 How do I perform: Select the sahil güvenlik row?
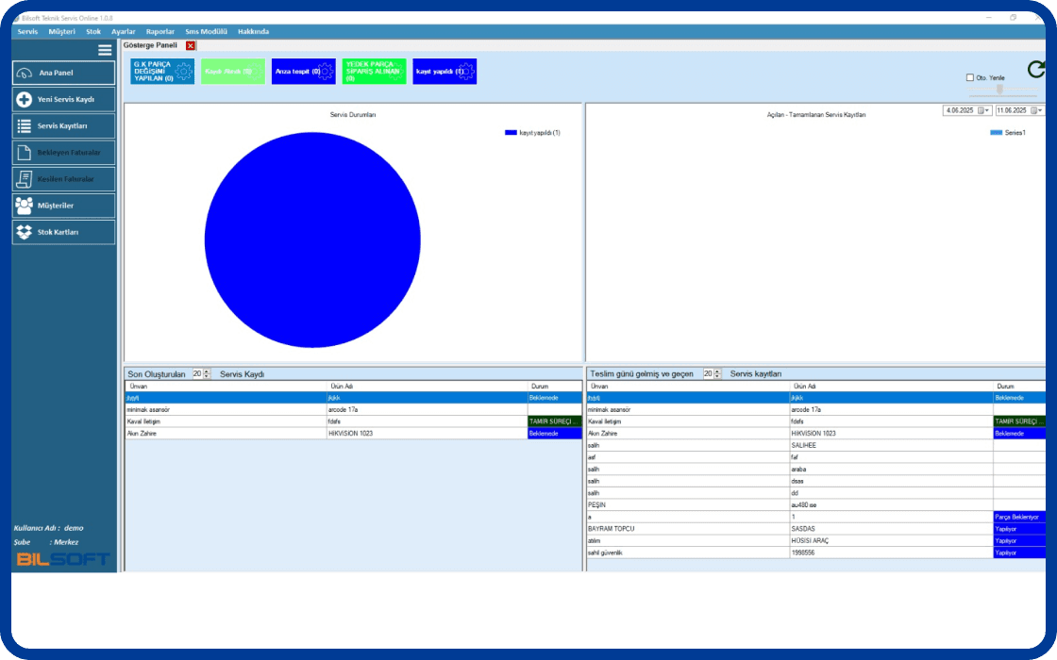tap(815, 553)
